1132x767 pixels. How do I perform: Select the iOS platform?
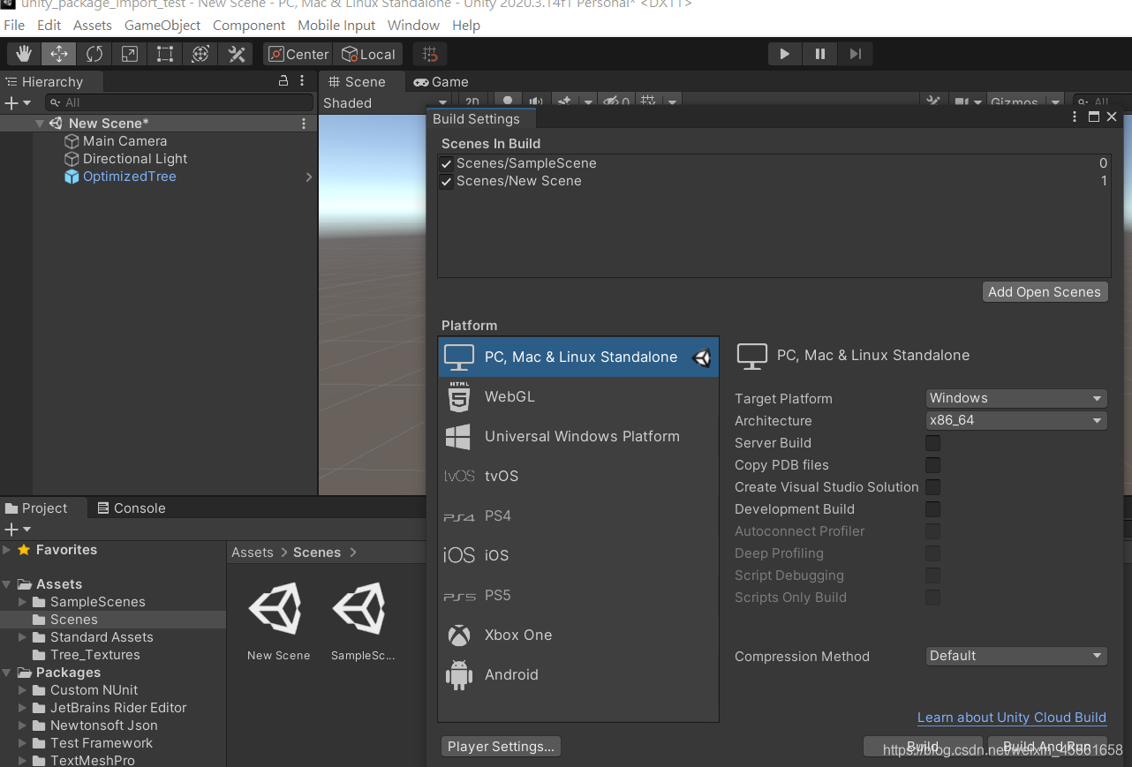pyautogui.click(x=578, y=555)
